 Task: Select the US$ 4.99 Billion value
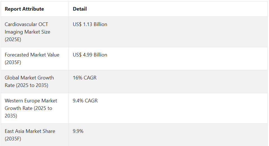coord(90,55)
